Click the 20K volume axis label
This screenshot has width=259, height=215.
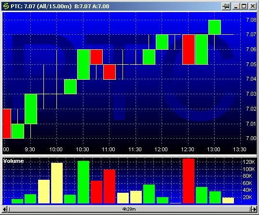click(x=247, y=197)
